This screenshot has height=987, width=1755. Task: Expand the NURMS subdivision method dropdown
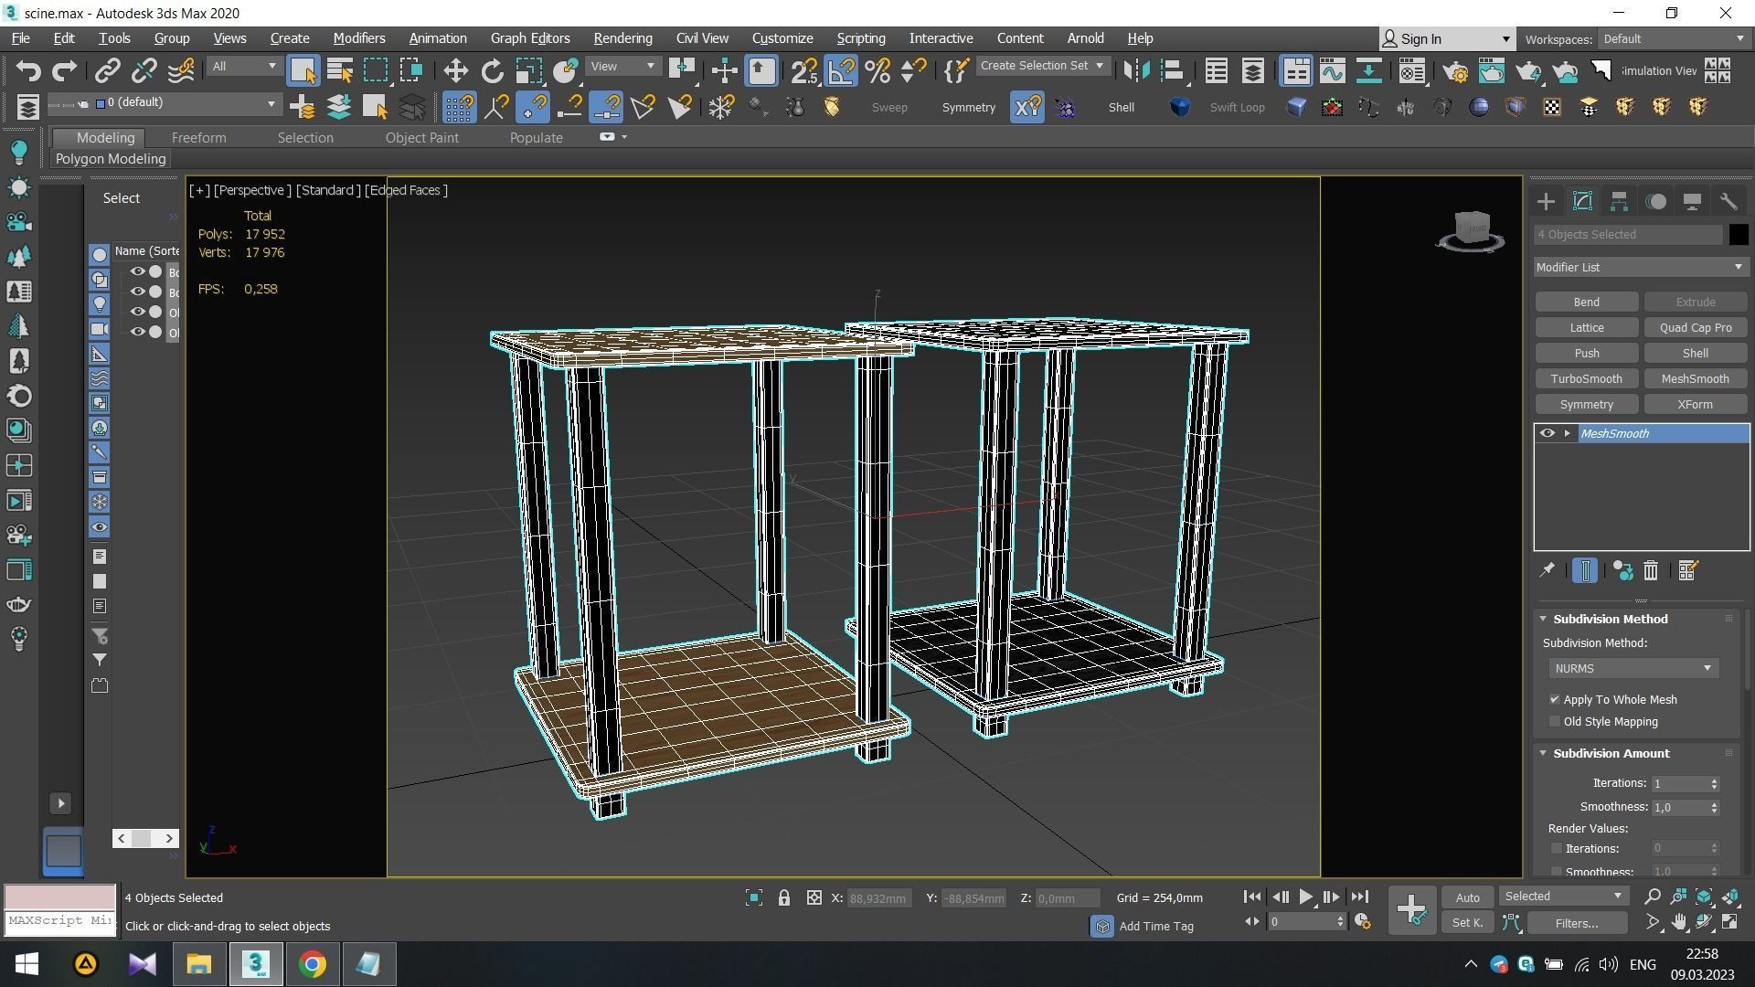[x=1633, y=669]
